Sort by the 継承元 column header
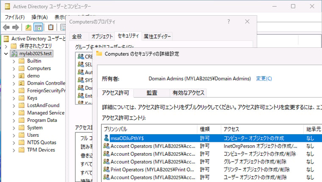The image size is (322, 182). (313, 129)
